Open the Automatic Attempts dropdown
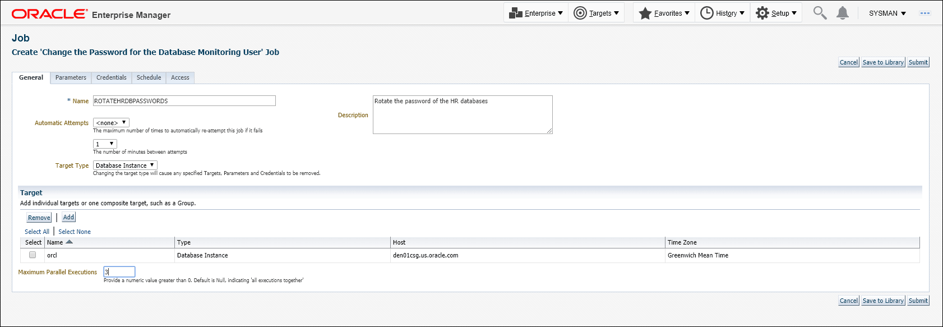943x327 pixels. tap(111, 122)
